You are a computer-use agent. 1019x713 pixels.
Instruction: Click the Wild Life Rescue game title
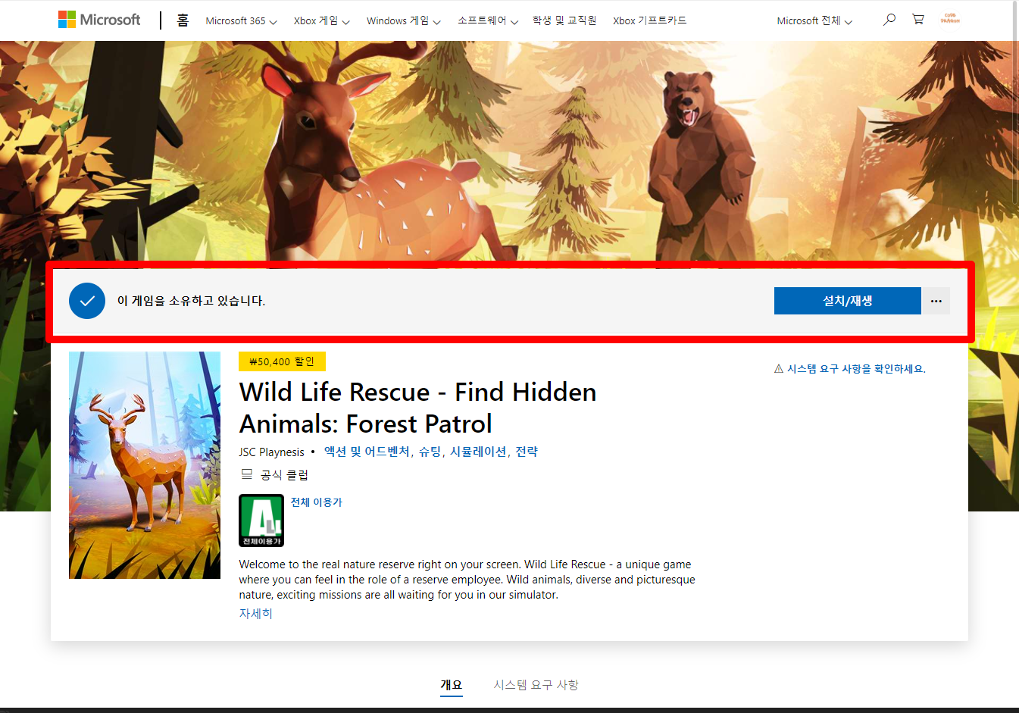pos(417,408)
